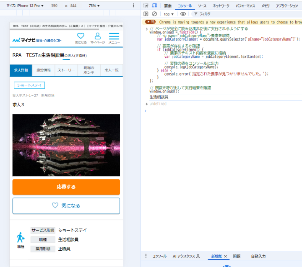Edit the 390 width field
The width and height of the screenshot is (302, 267).
tap(54, 5)
